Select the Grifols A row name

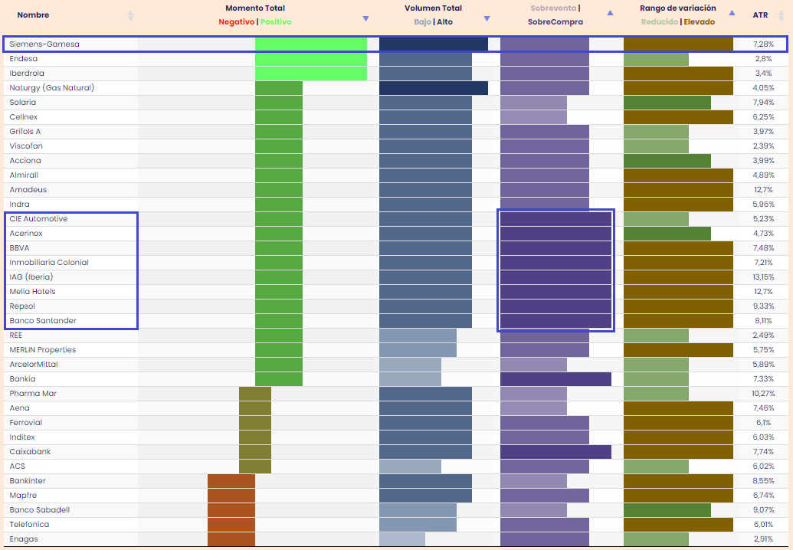[25, 132]
